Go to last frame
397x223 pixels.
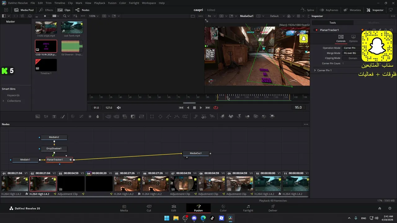click(208, 108)
